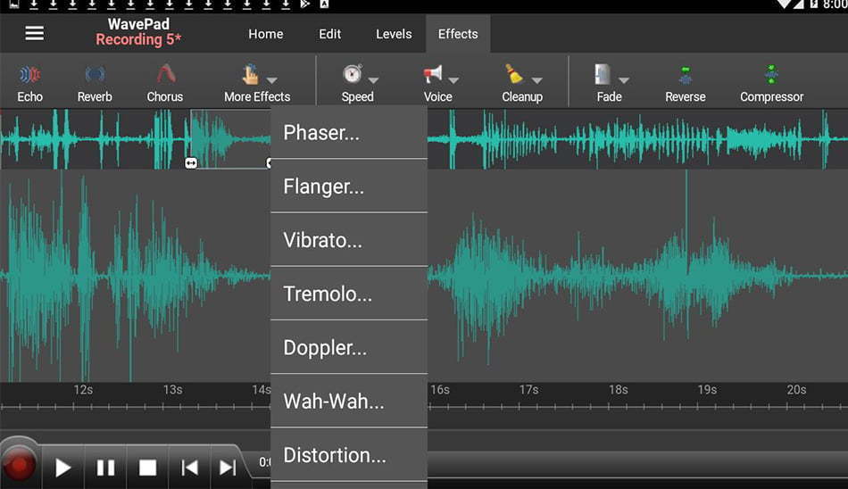Image resolution: width=848 pixels, height=489 pixels.
Task: Choose Vibrato from the effects menu
Action: point(349,240)
